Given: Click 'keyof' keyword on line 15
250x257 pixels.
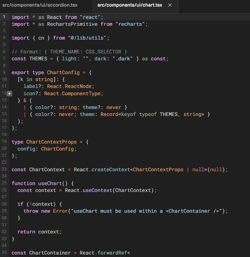Looking at the screenshot, I should point(128,115).
